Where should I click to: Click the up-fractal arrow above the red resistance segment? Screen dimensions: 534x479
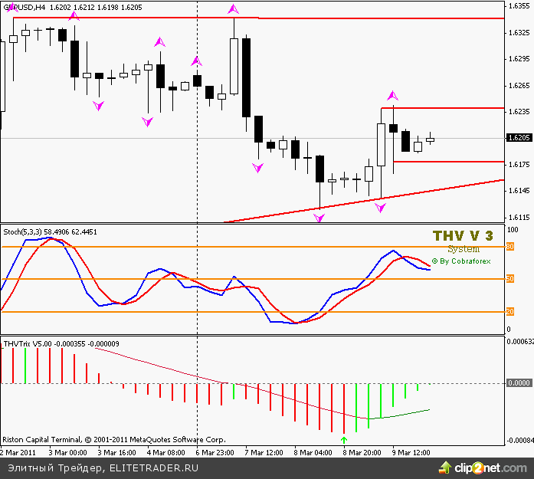point(392,96)
